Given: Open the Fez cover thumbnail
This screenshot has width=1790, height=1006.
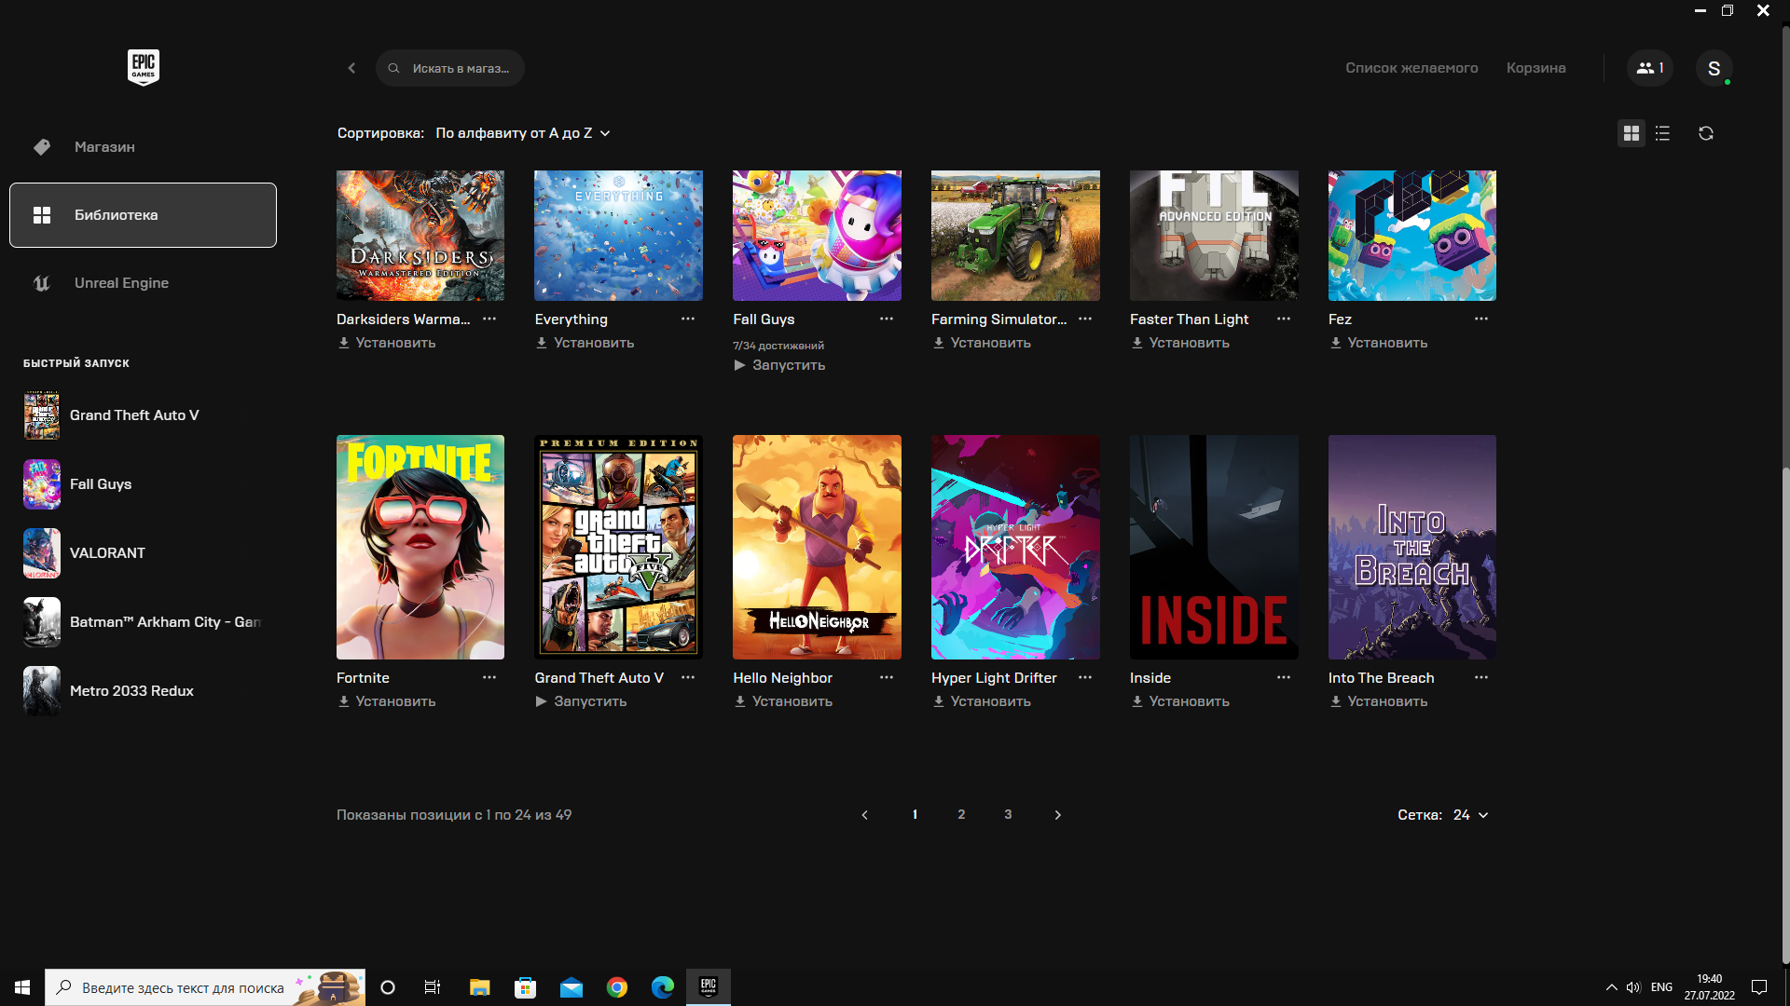Looking at the screenshot, I should pyautogui.click(x=1412, y=236).
